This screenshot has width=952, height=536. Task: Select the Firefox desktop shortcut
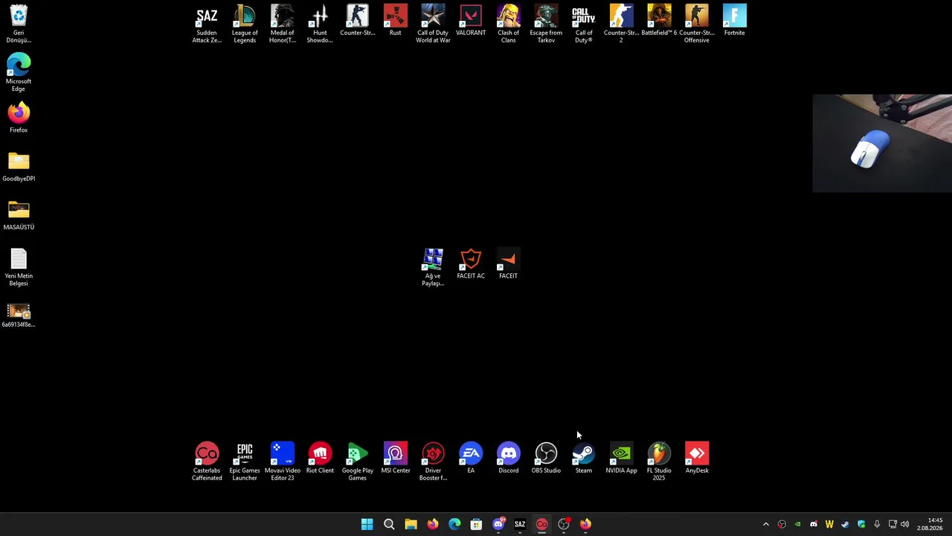click(x=19, y=118)
